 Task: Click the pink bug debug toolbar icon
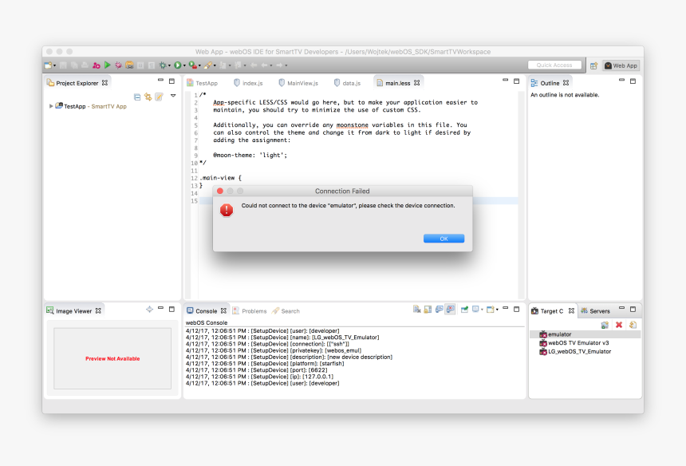[x=118, y=65]
